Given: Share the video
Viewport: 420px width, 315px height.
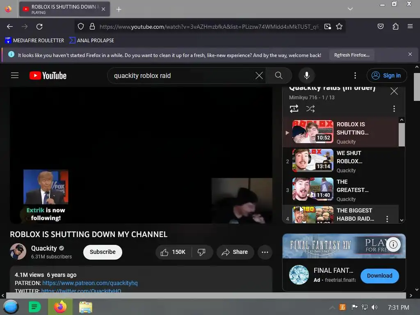Looking at the screenshot, I should (x=235, y=252).
